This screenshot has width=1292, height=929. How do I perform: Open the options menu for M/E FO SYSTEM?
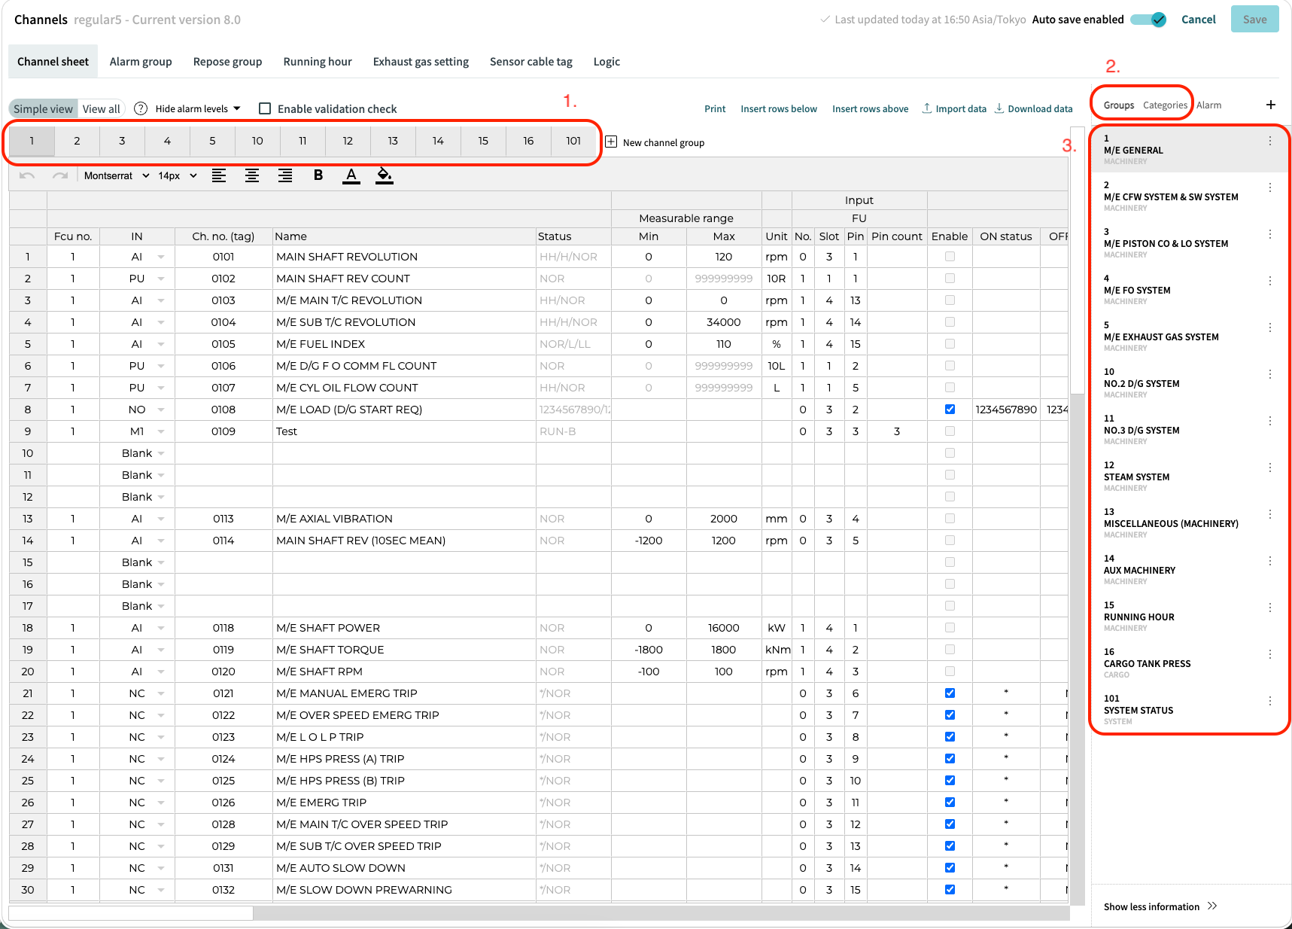[x=1270, y=281]
